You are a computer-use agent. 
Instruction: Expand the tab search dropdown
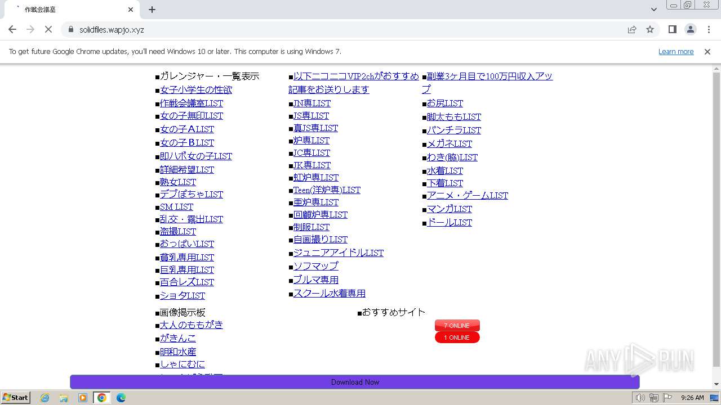pyautogui.click(x=654, y=10)
